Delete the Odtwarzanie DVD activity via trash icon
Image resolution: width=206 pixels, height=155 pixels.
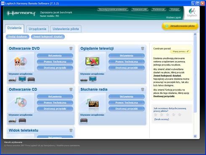click(x=71, y=48)
